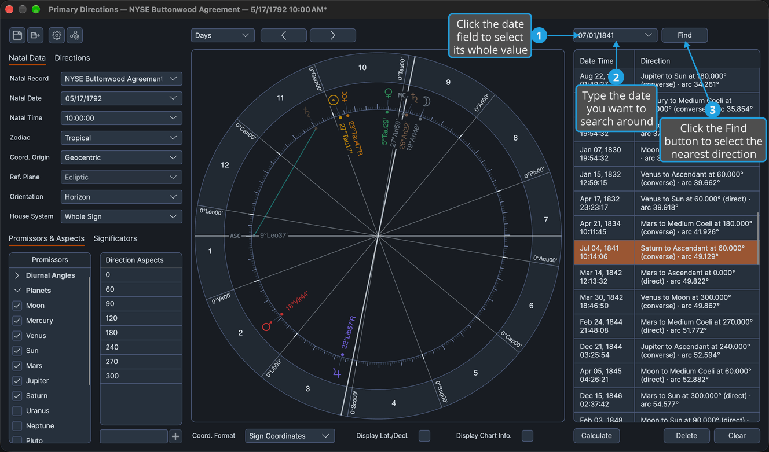The image size is (769, 452).
Task: Open settings via the gear icon
Action: click(57, 35)
